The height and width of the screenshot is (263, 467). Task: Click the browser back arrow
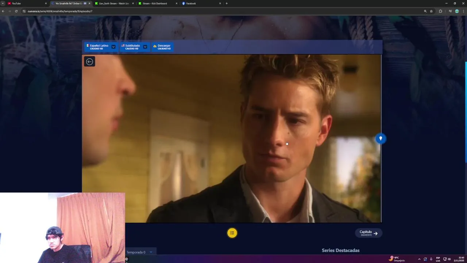tap(3, 11)
